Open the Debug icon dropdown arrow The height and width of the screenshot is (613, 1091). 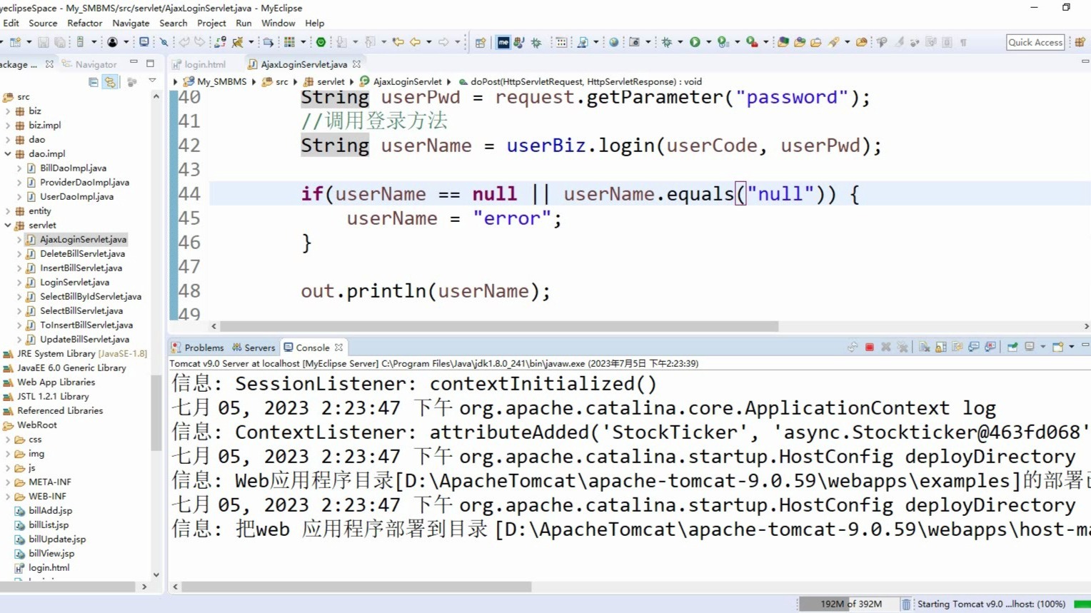point(680,43)
